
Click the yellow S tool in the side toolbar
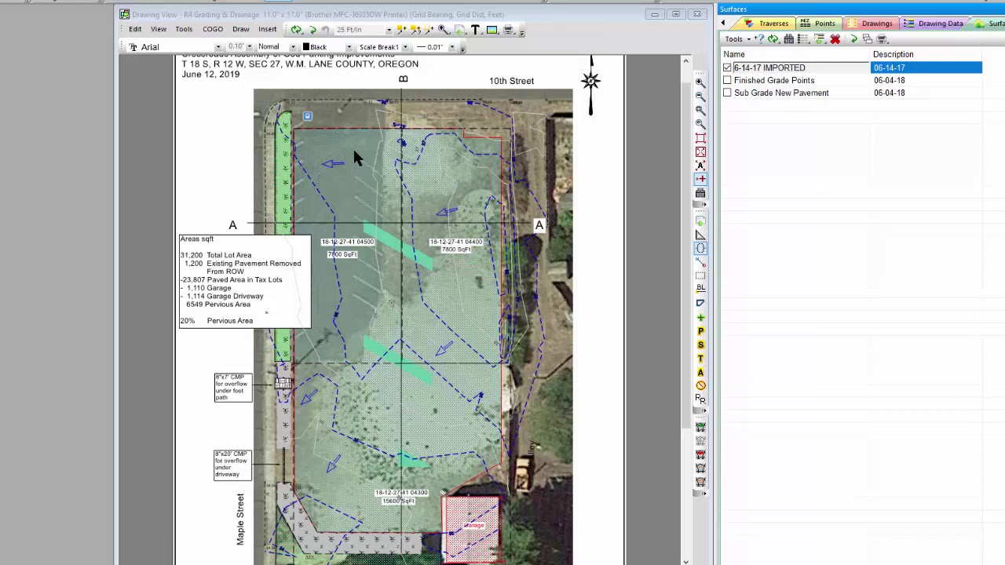click(700, 345)
